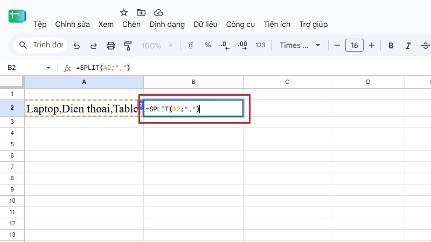Screen dimensions: 431x242
Task: Click inside cell B2 SPLIT formula editor
Action: pyautogui.click(x=193, y=109)
